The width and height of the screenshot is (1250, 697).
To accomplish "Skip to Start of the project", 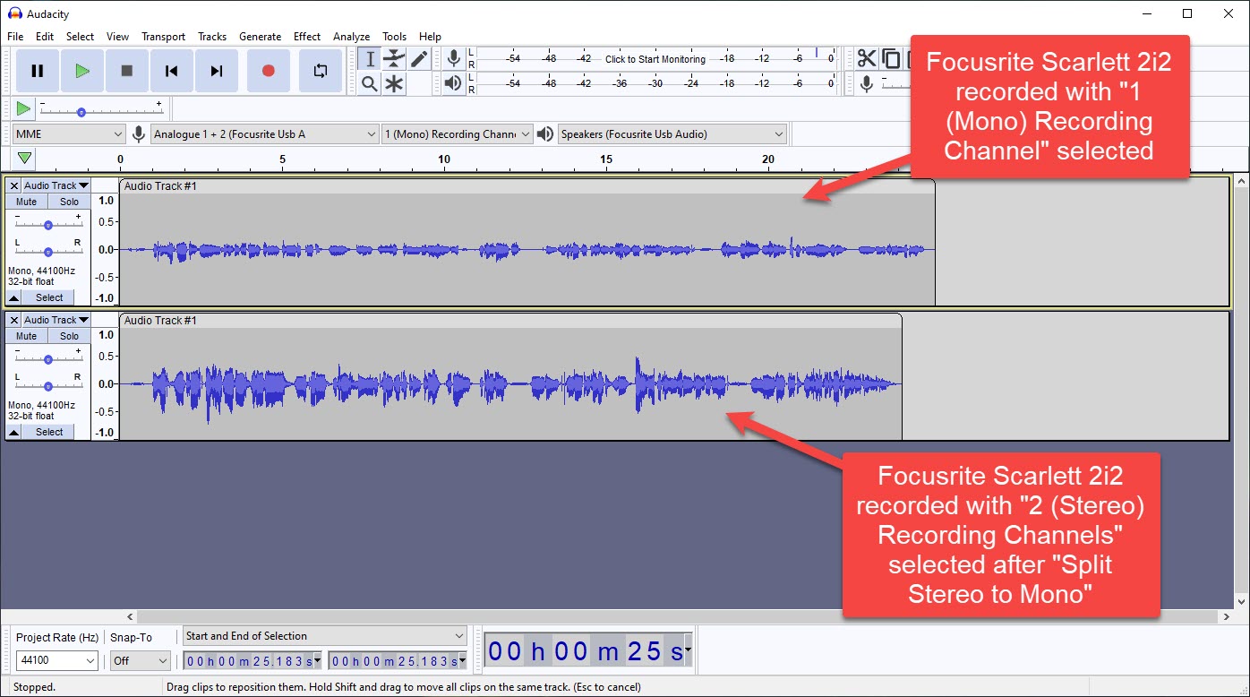I will point(172,71).
